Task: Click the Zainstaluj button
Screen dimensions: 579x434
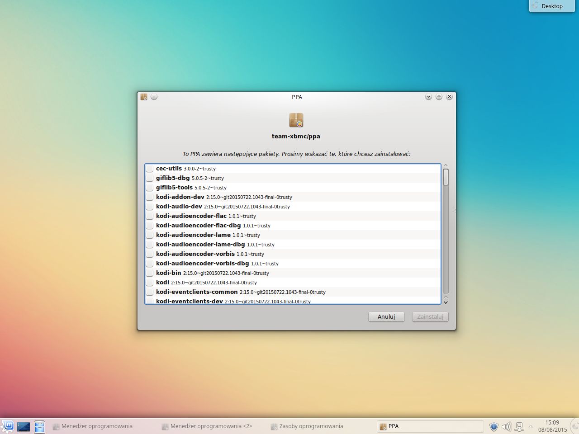Action: click(430, 316)
